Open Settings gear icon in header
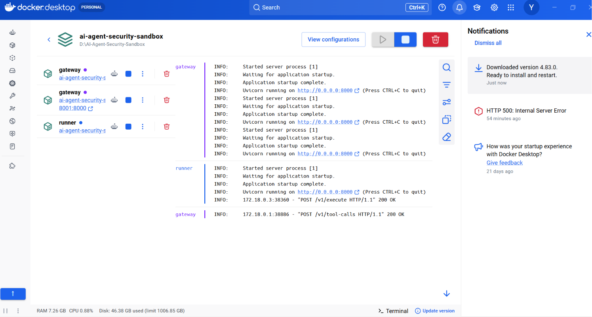The width and height of the screenshot is (592, 317). pyautogui.click(x=494, y=8)
